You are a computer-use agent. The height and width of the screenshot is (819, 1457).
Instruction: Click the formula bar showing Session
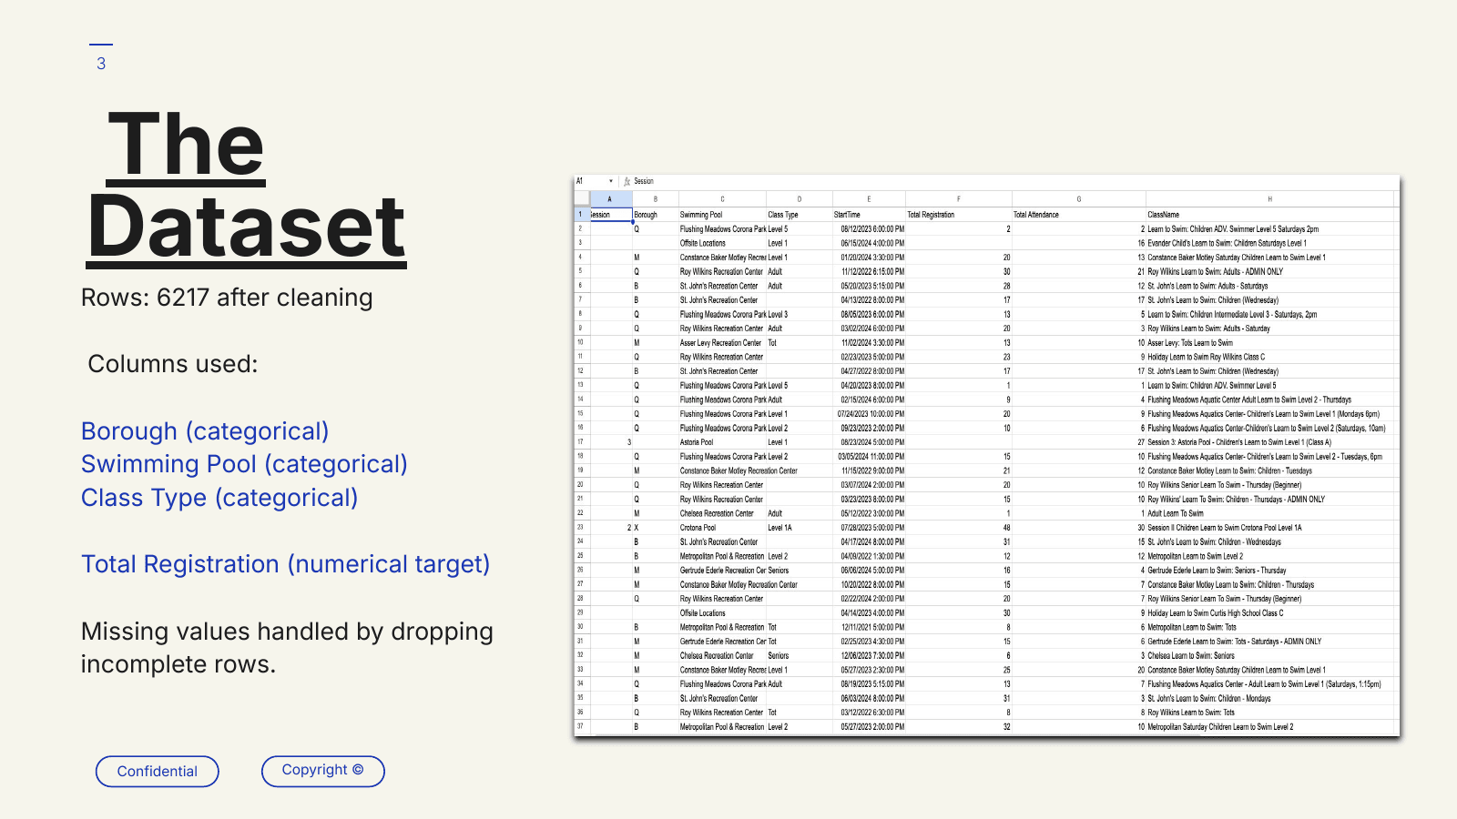pos(1015,181)
